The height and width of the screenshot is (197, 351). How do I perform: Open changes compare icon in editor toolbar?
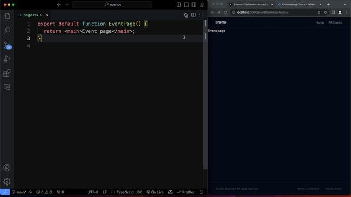(185, 15)
